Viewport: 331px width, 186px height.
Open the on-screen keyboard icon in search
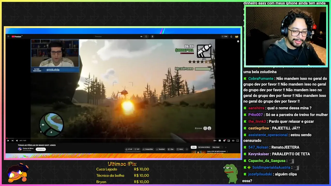pos(141,36)
